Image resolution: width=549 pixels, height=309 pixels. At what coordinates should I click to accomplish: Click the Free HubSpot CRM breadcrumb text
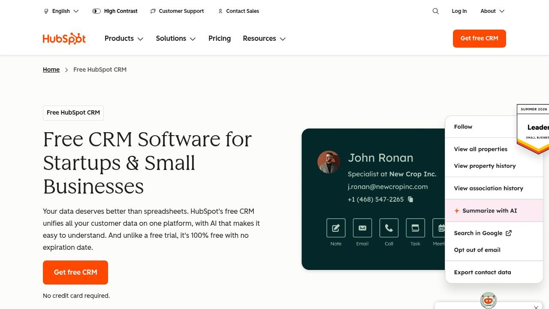[x=100, y=70]
